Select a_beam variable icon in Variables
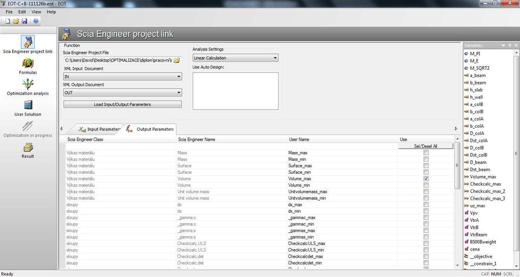 click(x=466, y=75)
